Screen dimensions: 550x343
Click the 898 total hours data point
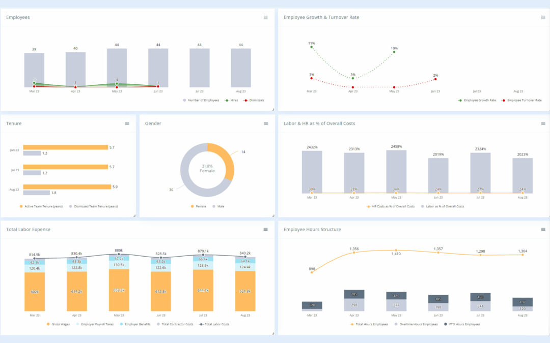(312, 272)
